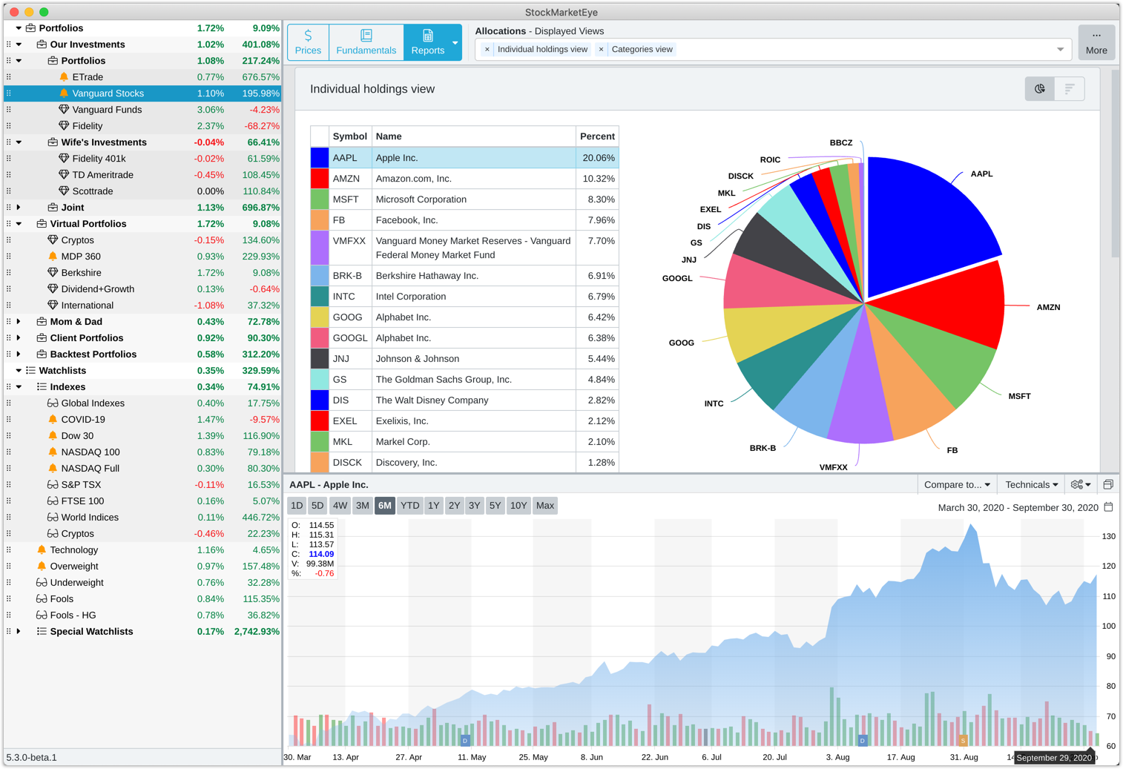Set chart range to 1D
The width and height of the screenshot is (1123, 769).
(x=297, y=506)
